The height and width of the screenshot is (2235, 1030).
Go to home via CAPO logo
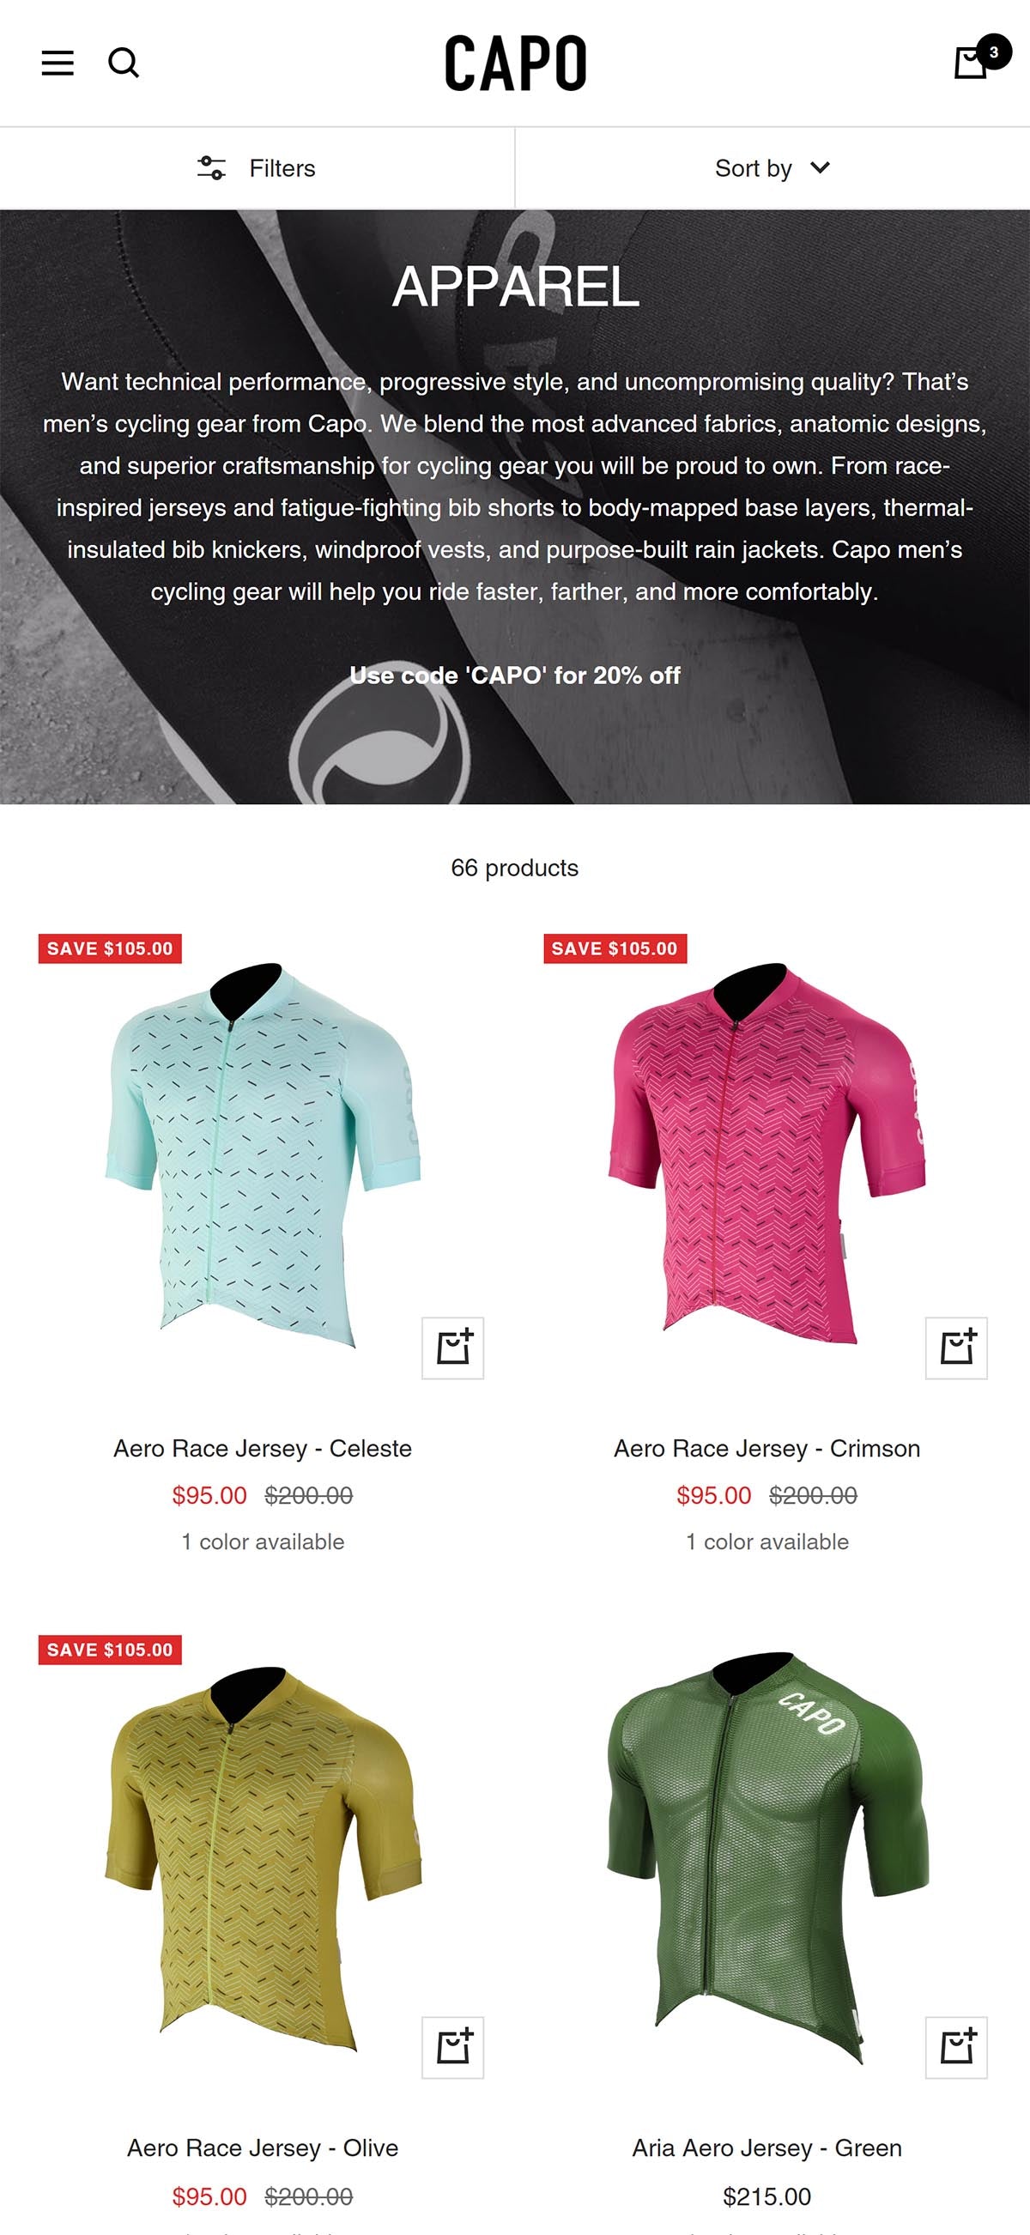point(516,63)
